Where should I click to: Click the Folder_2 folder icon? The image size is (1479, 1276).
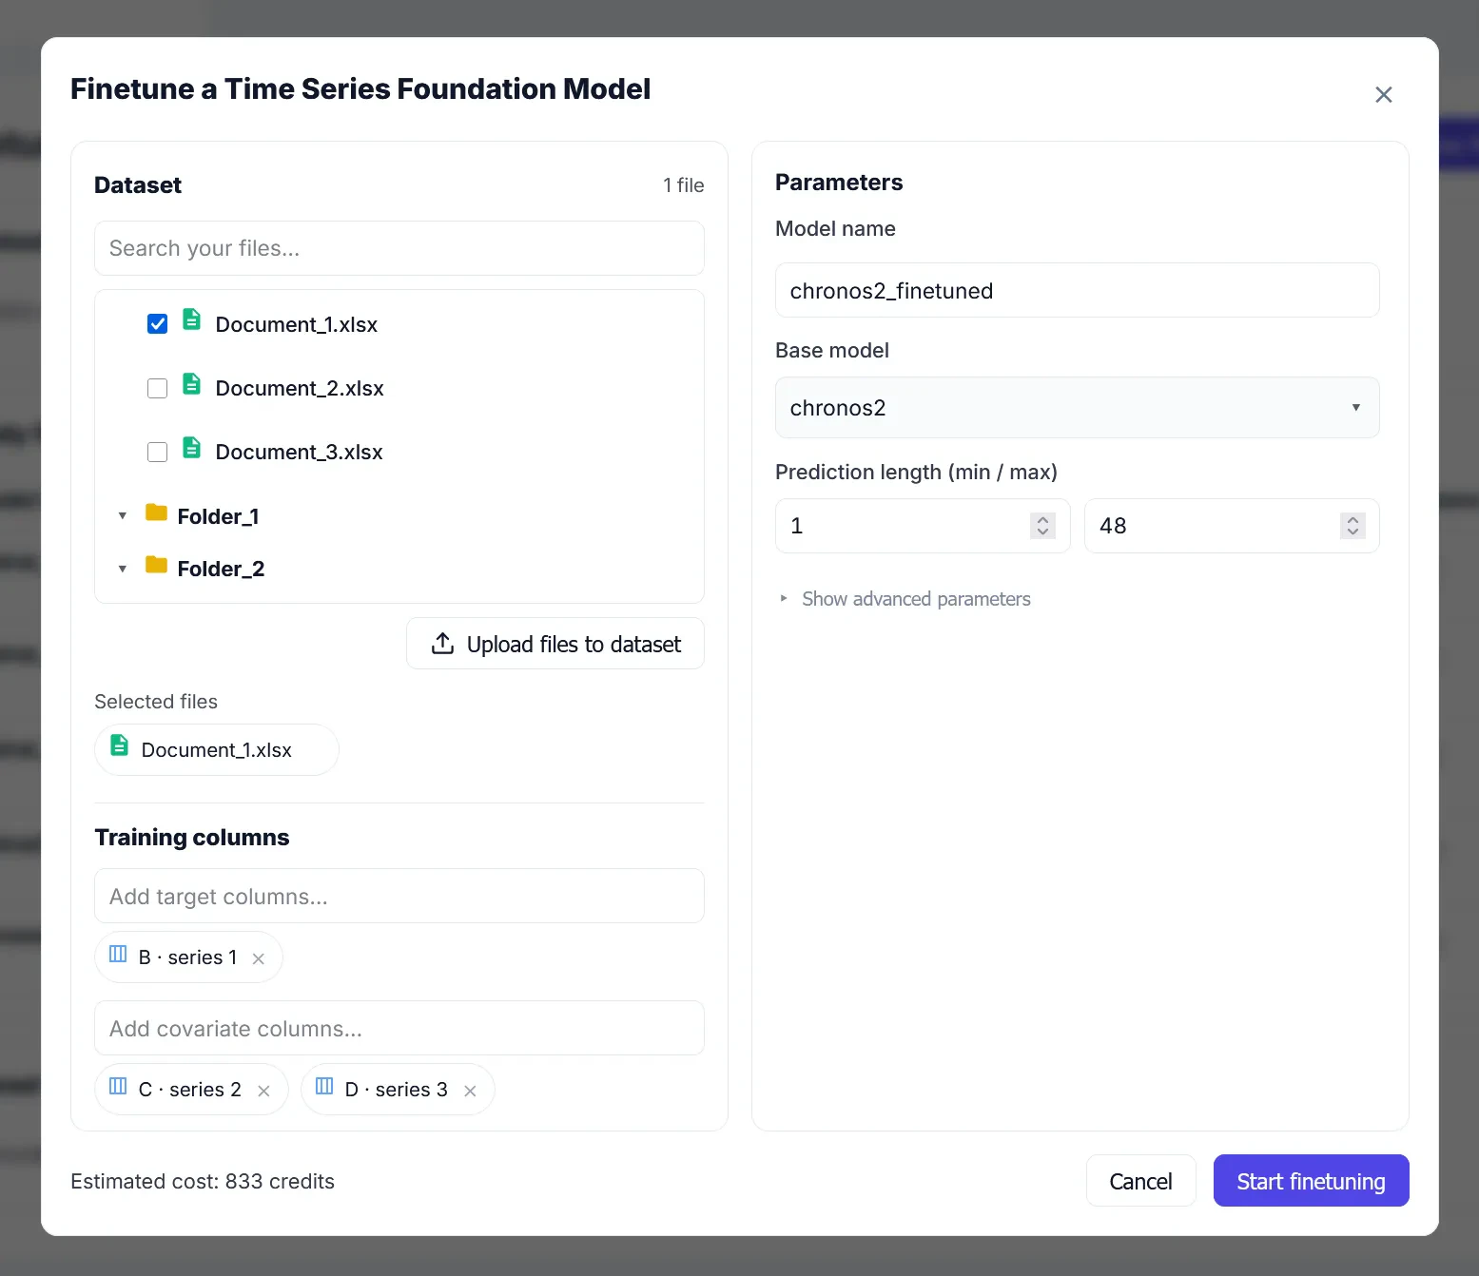(156, 566)
